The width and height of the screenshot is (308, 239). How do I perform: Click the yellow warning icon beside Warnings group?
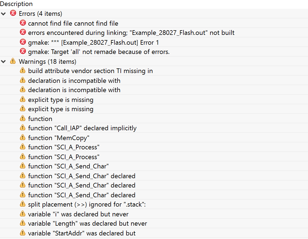click(x=13, y=61)
